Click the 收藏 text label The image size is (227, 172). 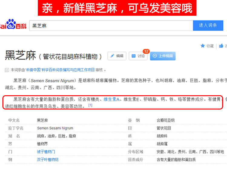[x=210, y=46]
